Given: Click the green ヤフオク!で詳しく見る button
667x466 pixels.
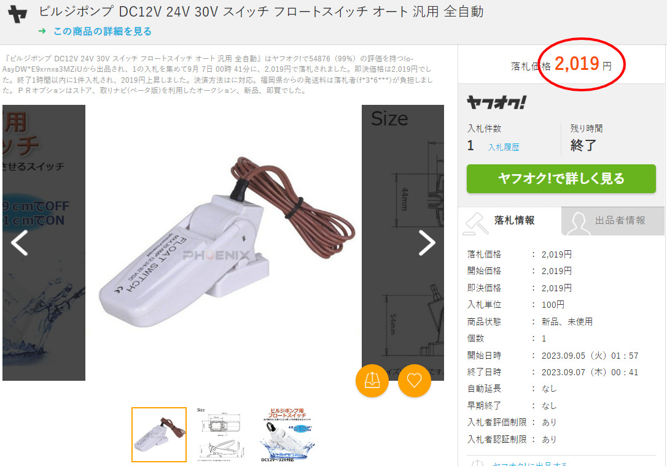Looking at the screenshot, I should point(561,178).
